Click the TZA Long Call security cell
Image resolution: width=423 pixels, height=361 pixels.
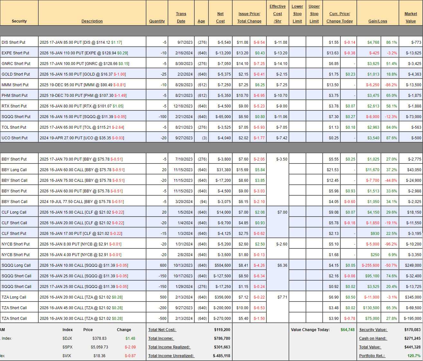[14, 297]
